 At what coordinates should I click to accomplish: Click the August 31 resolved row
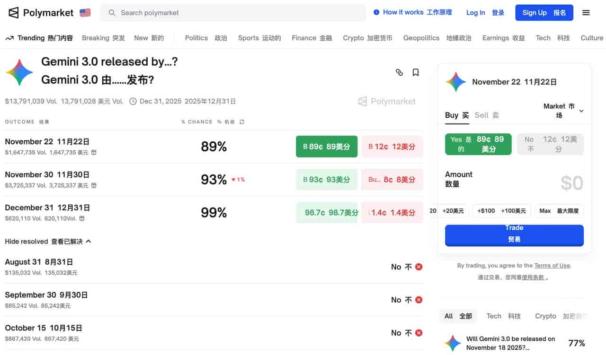tap(214, 267)
